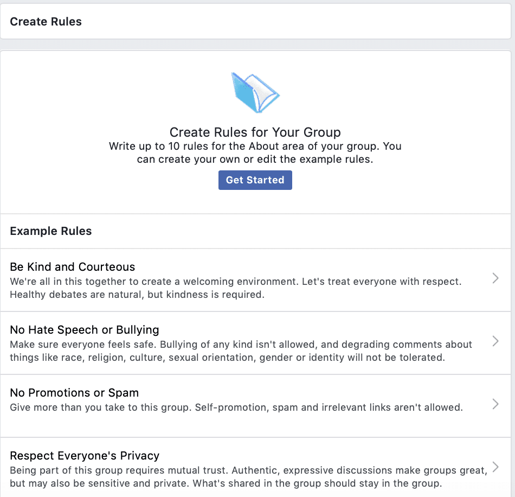Choose the No Promotions or Spam title
The height and width of the screenshot is (497, 515).
(74, 393)
